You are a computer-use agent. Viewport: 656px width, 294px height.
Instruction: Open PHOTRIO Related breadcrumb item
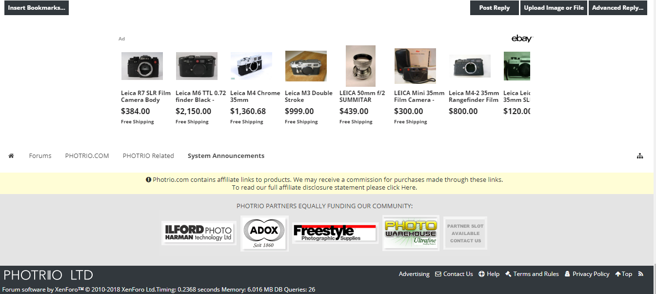point(148,156)
